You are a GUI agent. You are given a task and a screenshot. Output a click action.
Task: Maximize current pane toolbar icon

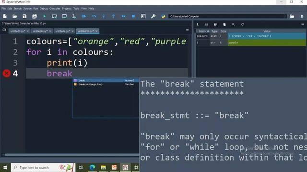pos(143,16)
